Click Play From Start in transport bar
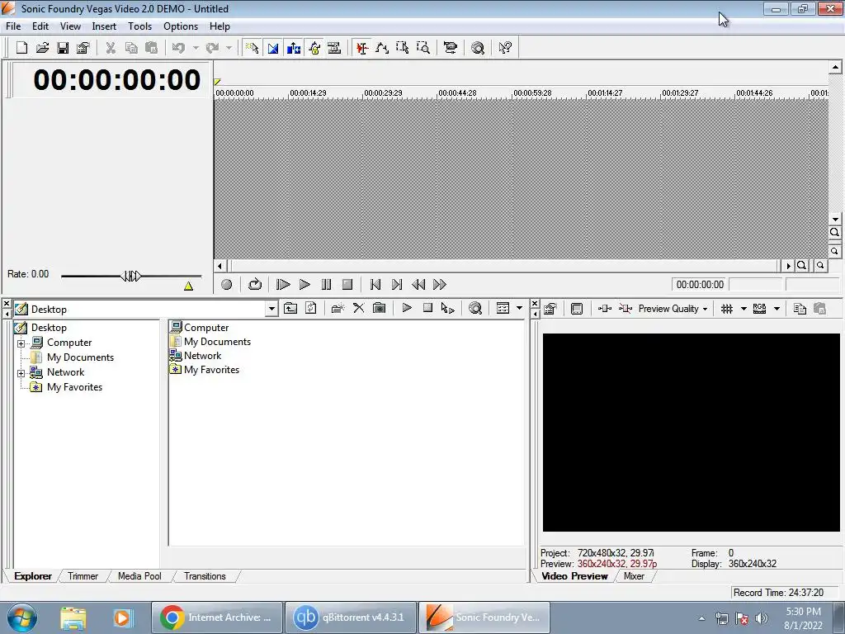845x634 pixels. click(283, 285)
